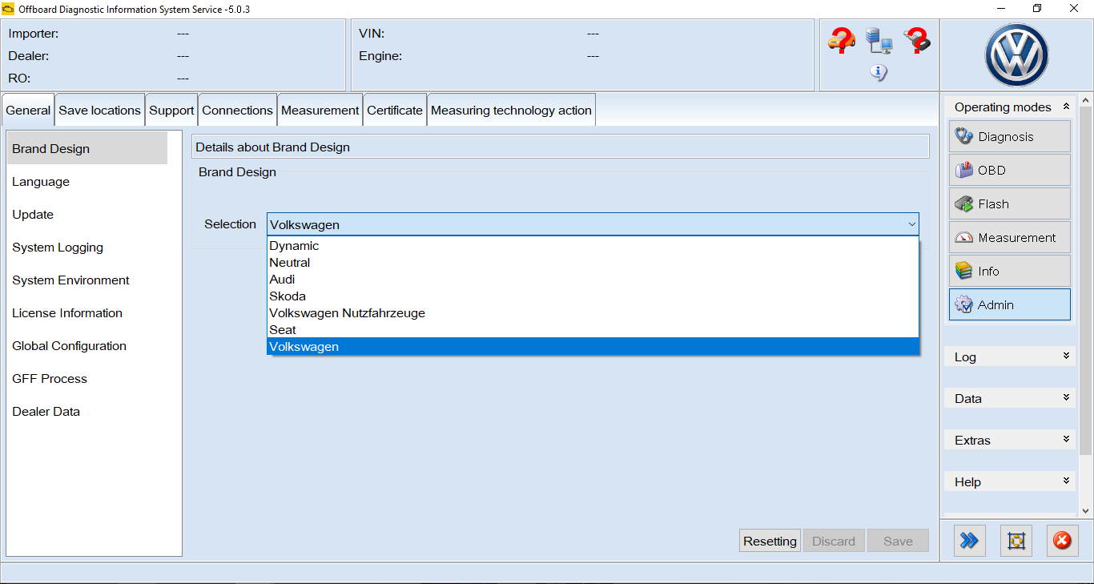Viewport: 1094px width, 584px height.
Task: Click the vehicle connection status icon
Action: point(841,40)
